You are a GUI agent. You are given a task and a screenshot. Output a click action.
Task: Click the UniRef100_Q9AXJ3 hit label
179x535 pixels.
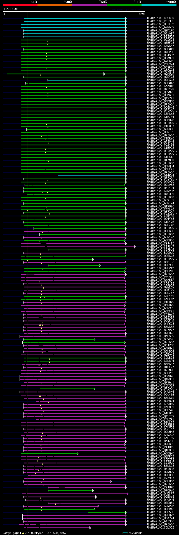pos(161,80)
